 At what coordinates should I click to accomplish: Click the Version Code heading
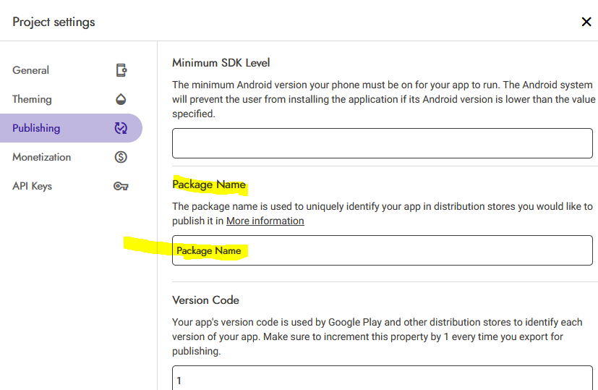point(205,300)
